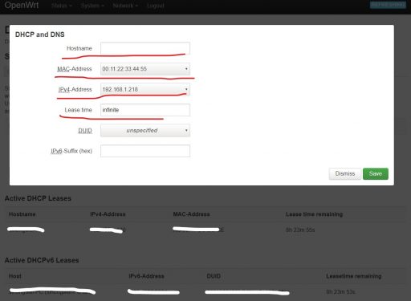Click the IPv6-Suffix (hex) input field

[x=145, y=151]
